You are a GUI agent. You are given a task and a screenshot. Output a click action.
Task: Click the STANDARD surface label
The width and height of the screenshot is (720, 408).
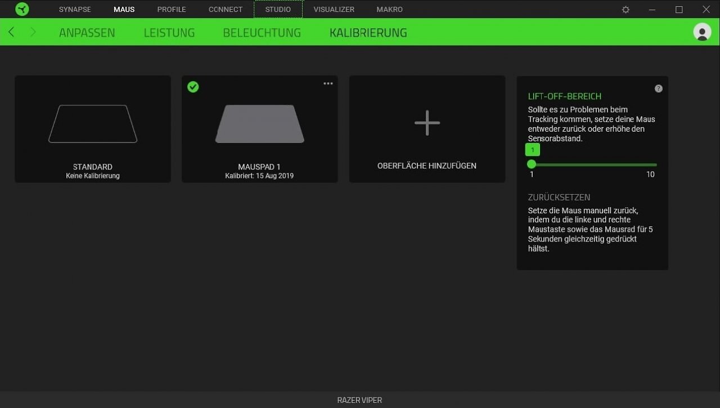[x=93, y=167]
